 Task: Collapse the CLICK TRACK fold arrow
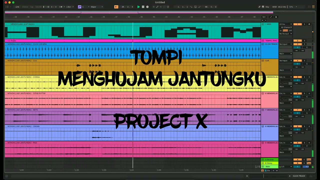click(263, 44)
